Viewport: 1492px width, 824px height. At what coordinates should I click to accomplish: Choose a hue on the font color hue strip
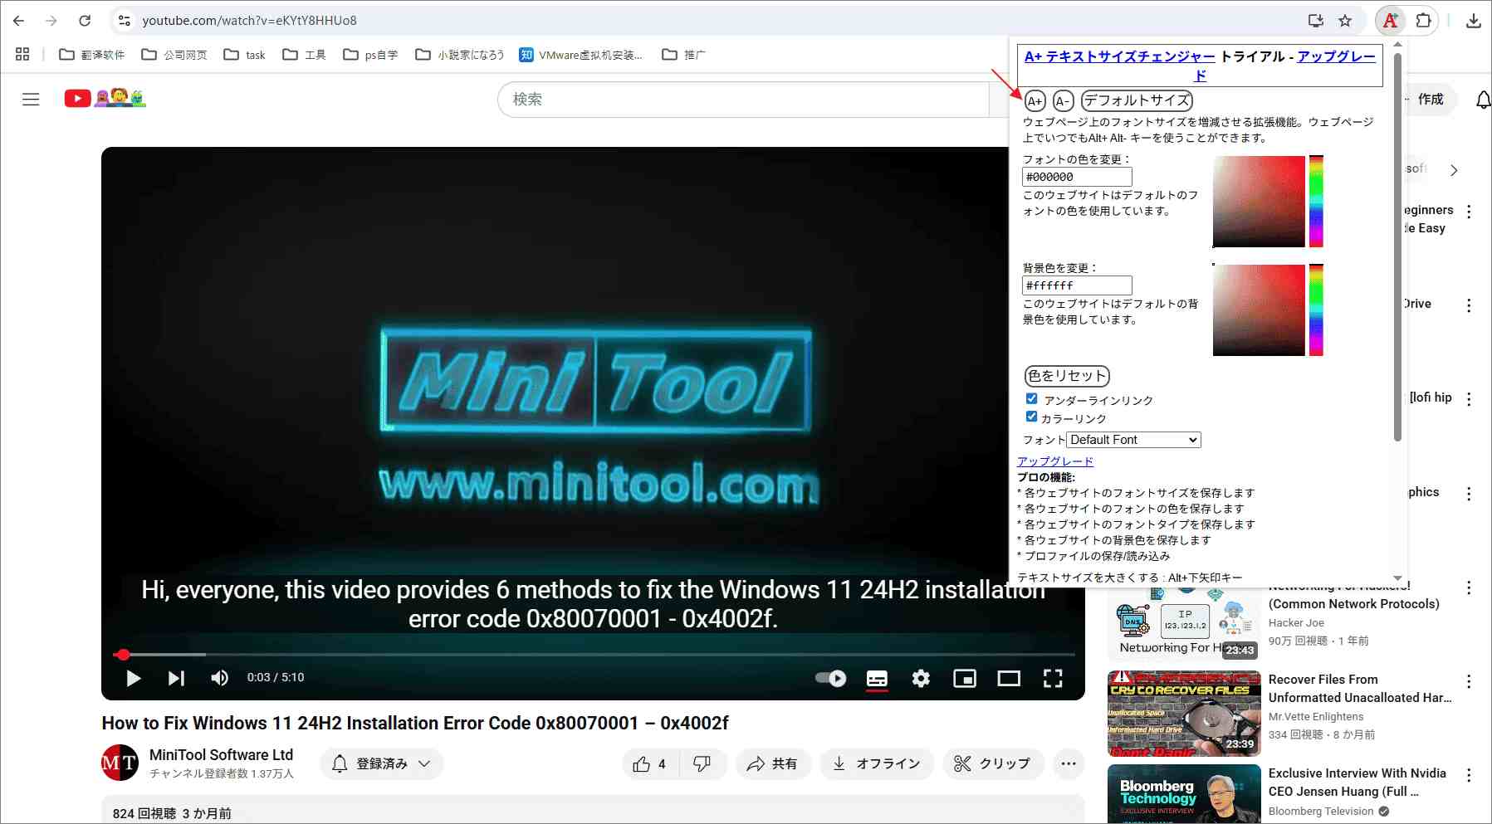[x=1316, y=202]
